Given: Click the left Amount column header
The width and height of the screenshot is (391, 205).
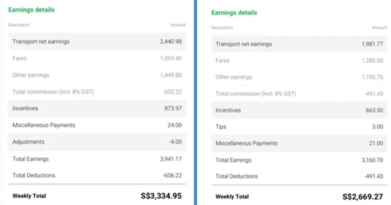Looking at the screenshot, I should pyautogui.click(x=178, y=25).
